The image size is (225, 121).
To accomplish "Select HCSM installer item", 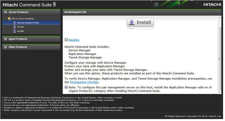I will (x=20, y=31).
